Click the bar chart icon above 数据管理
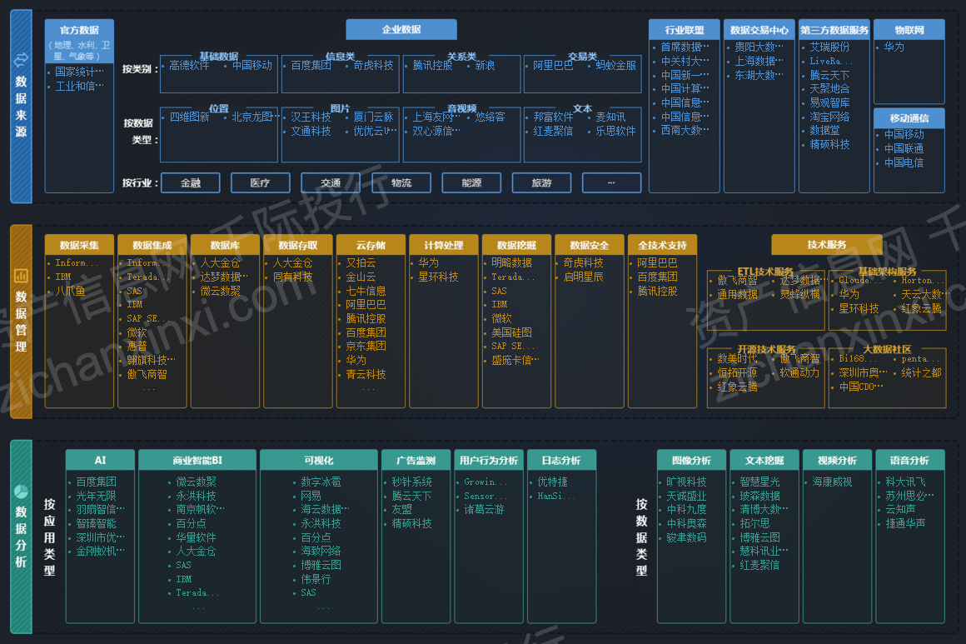The width and height of the screenshot is (966, 644). (21, 276)
